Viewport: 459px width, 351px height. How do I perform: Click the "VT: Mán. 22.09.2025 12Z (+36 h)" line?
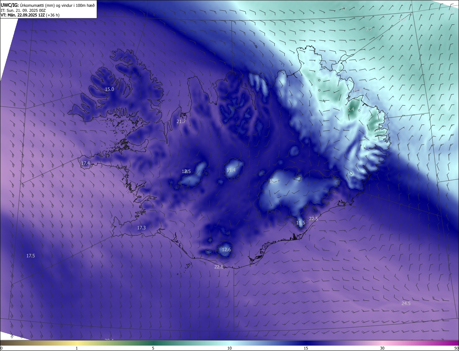point(30,15)
